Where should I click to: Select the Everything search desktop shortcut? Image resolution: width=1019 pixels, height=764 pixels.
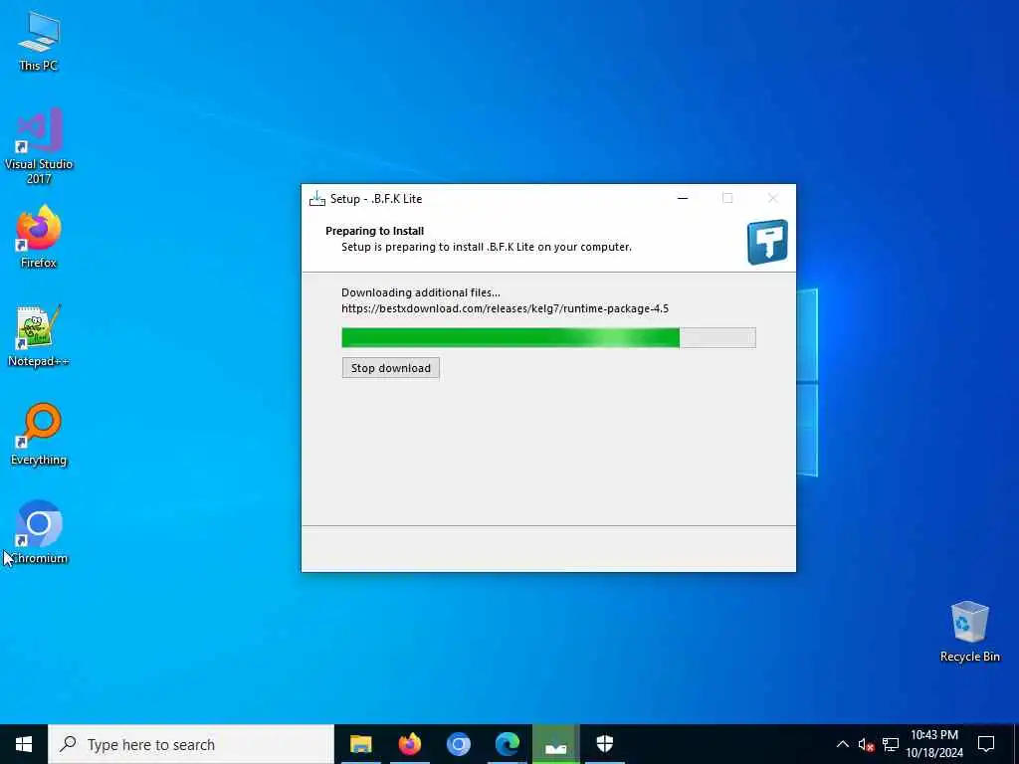pos(39,434)
